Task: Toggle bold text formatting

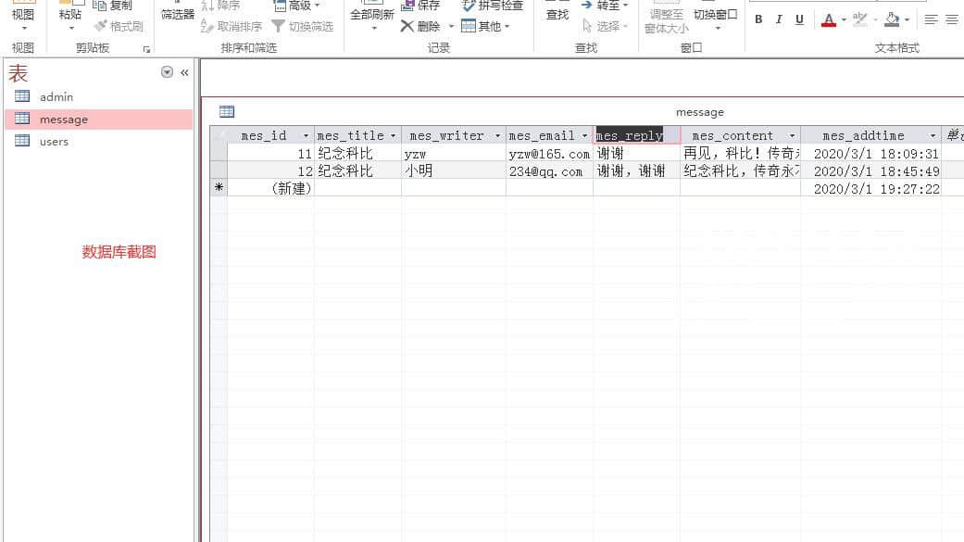Action: [758, 19]
